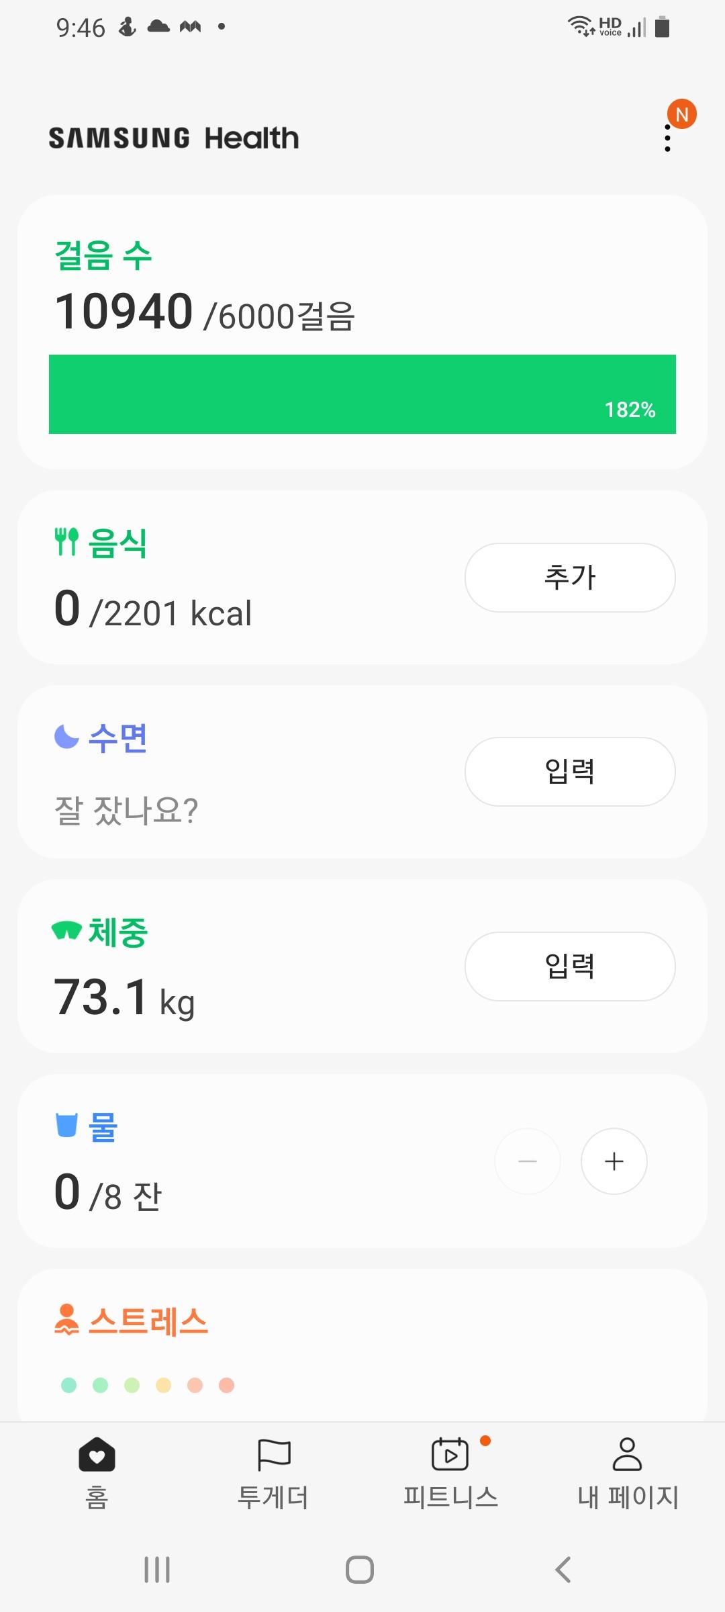Increase water intake with plus button

click(614, 1161)
